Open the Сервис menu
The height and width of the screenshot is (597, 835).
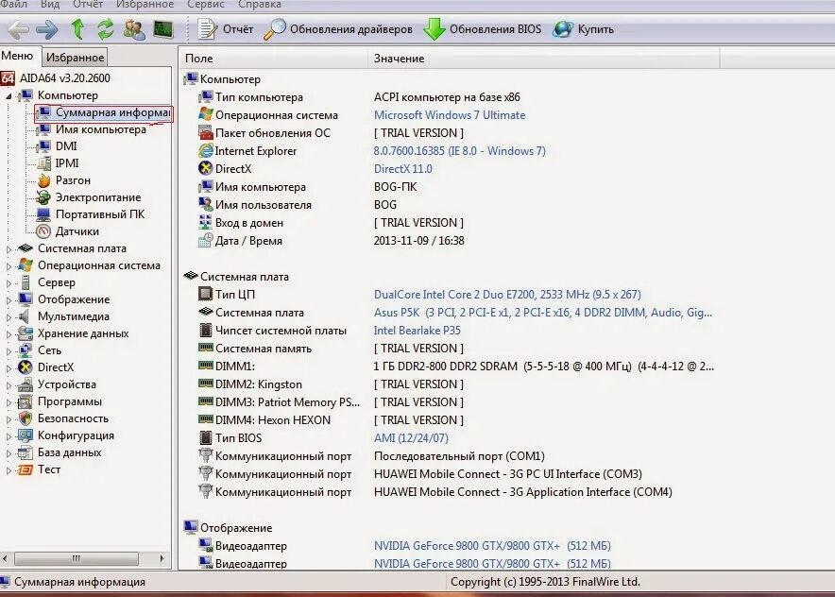pyautogui.click(x=206, y=5)
